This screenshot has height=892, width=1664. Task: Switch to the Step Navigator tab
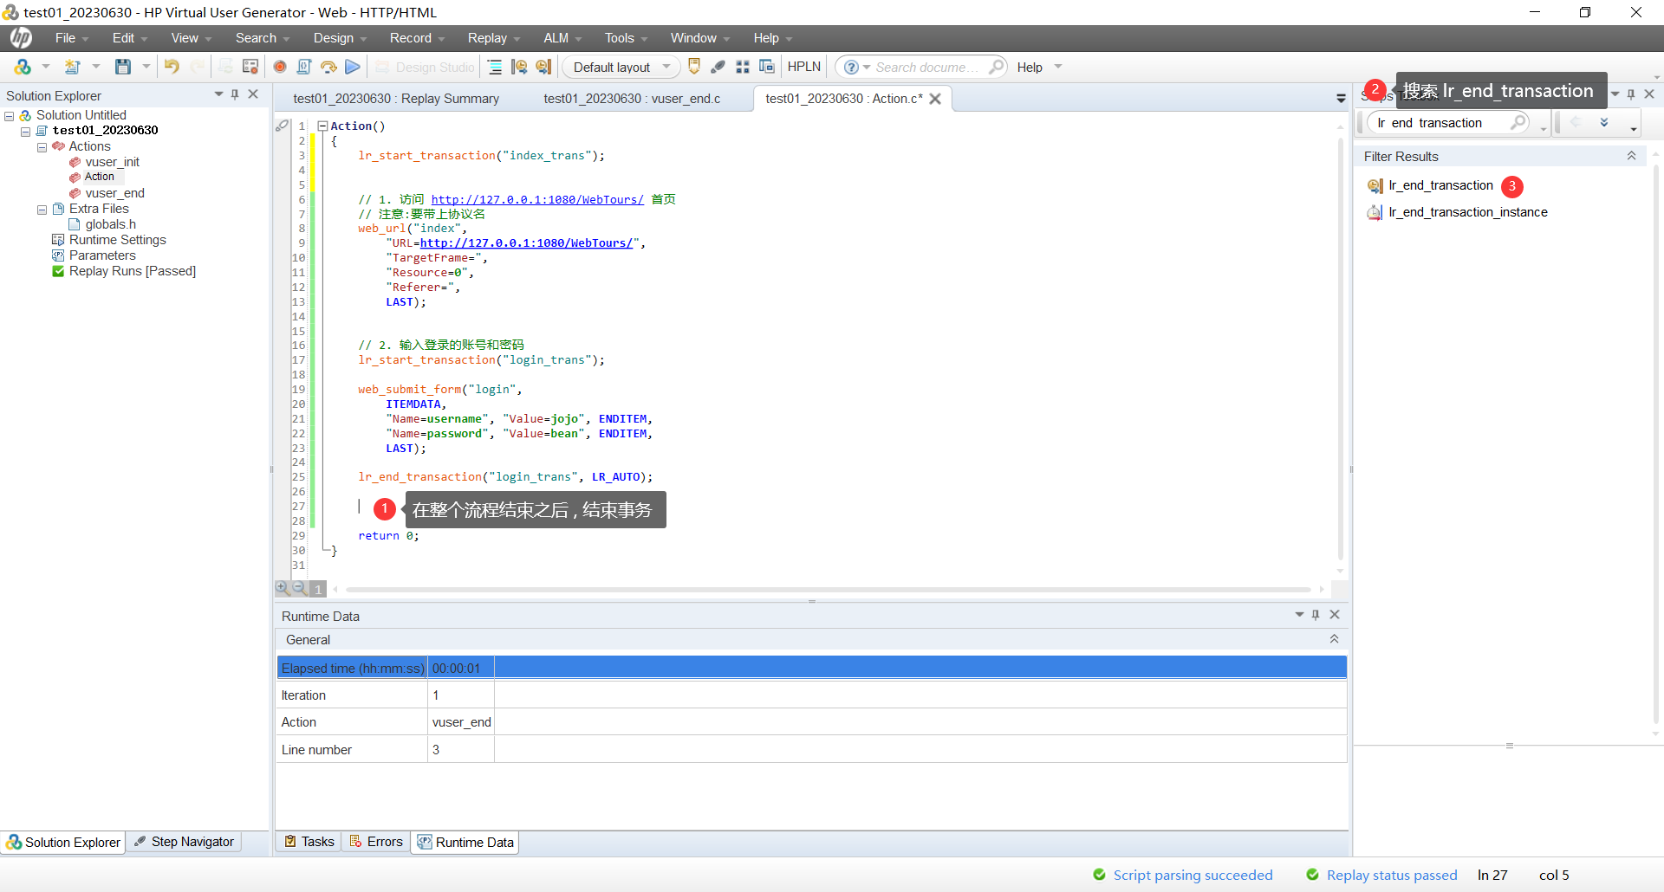click(185, 842)
